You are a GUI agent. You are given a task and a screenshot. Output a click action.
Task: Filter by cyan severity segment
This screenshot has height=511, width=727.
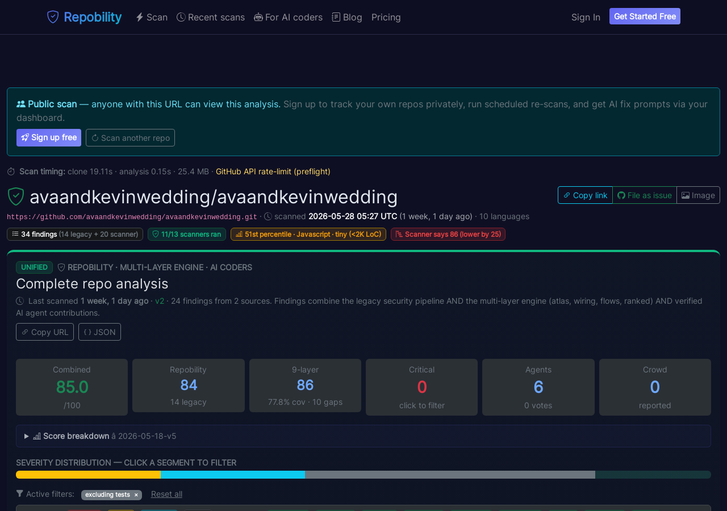[x=233, y=475]
